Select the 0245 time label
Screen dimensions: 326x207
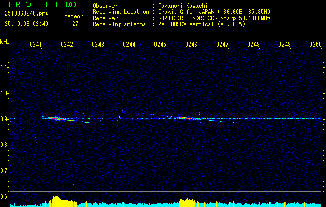pos(160,45)
